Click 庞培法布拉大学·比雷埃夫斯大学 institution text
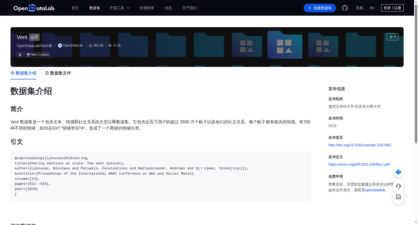The height and width of the screenshot is (225, 418). (x=355, y=106)
